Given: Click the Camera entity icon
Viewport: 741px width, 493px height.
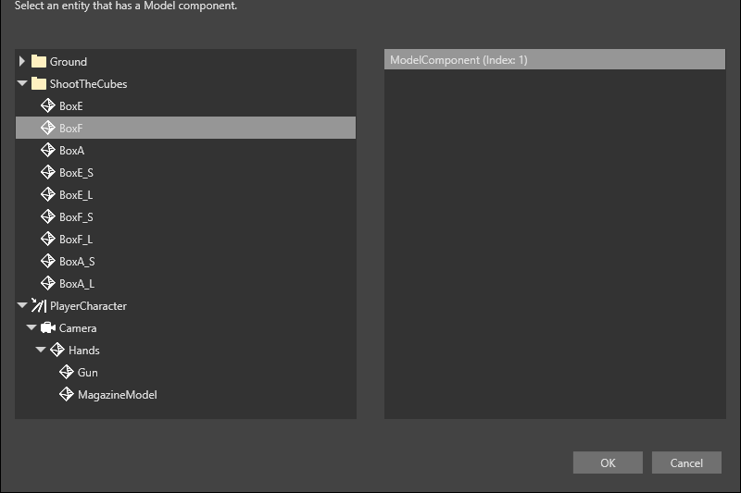Looking at the screenshot, I should click(x=48, y=327).
